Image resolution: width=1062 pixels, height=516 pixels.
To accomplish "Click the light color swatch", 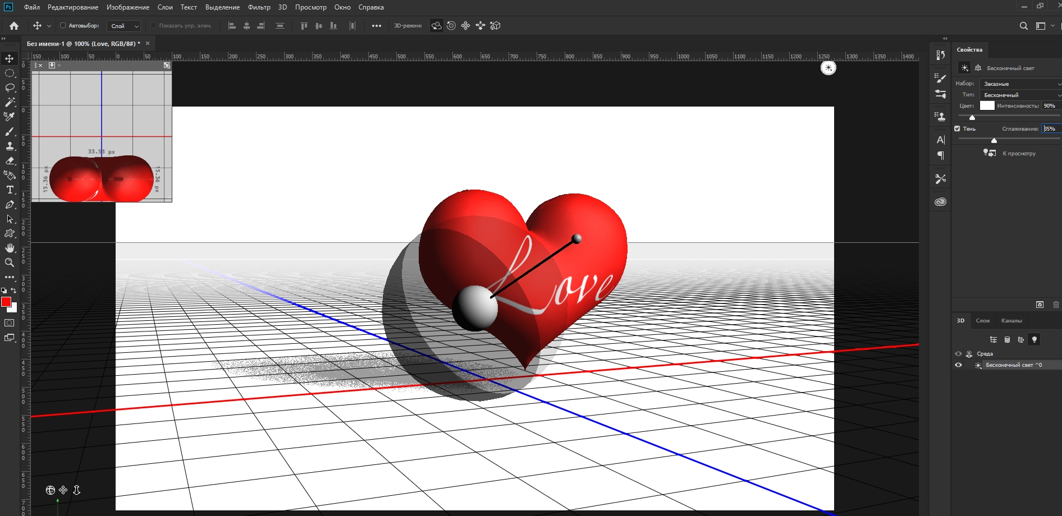I will coord(987,105).
